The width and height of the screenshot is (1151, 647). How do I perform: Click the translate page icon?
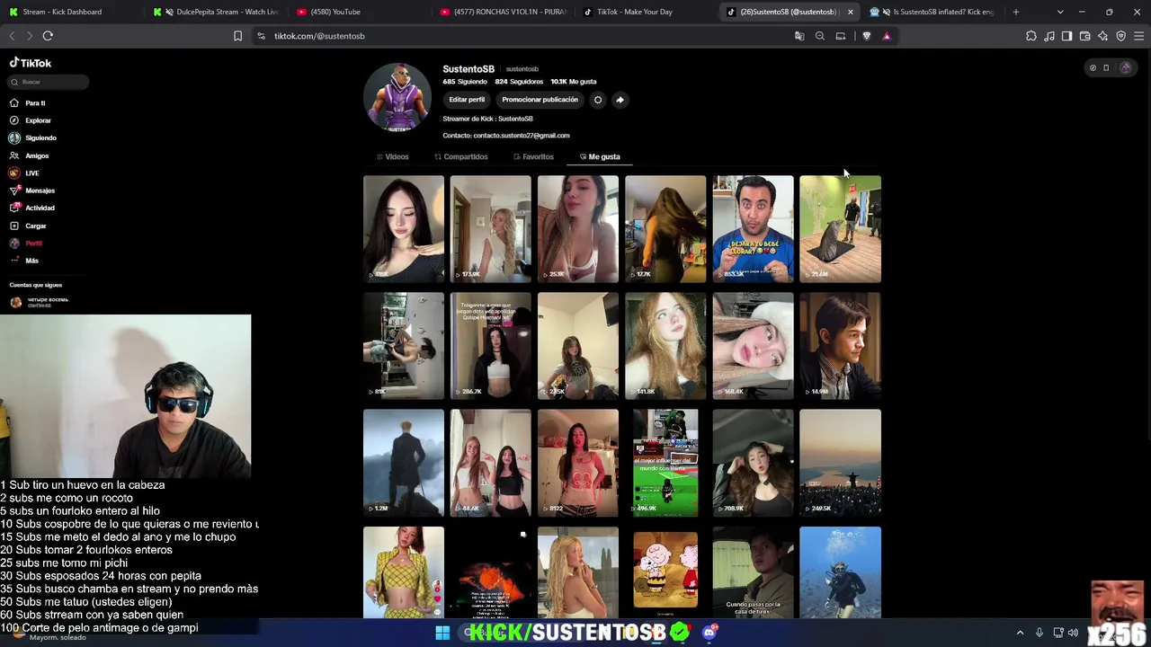799,36
